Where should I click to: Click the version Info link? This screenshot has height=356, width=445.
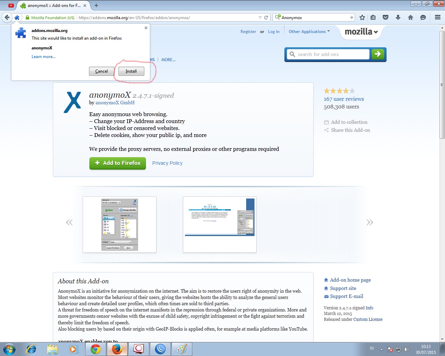tap(369, 308)
